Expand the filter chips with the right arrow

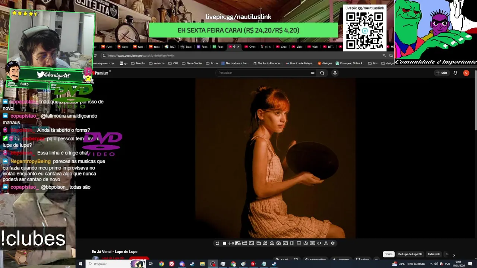coord(454,255)
